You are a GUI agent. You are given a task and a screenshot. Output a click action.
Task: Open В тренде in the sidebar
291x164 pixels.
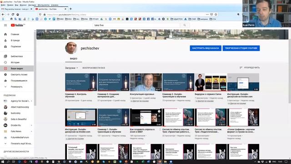17,41
